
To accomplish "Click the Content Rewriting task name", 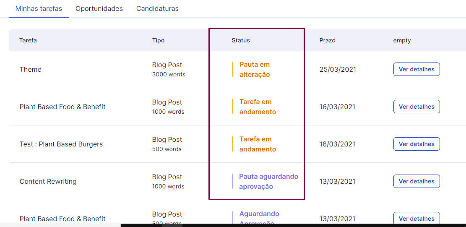I will click(48, 182).
